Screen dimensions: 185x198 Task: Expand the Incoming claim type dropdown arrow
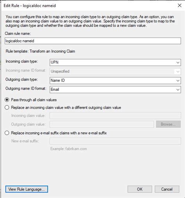pyautogui.click(x=178, y=62)
